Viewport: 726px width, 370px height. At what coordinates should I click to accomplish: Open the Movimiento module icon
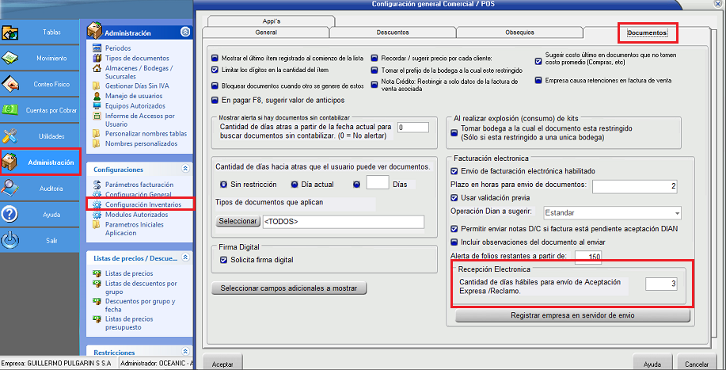coord(11,59)
